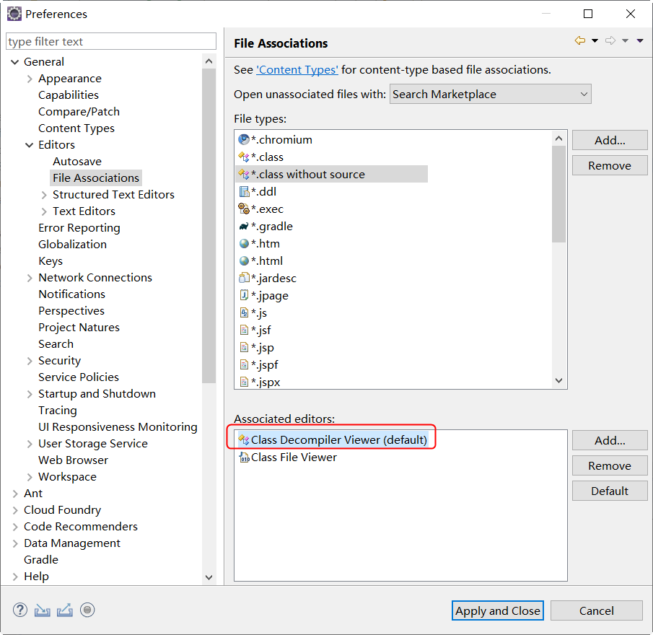Select Web Browser preference page
Screen dimensions: 653x635
[x=74, y=460]
